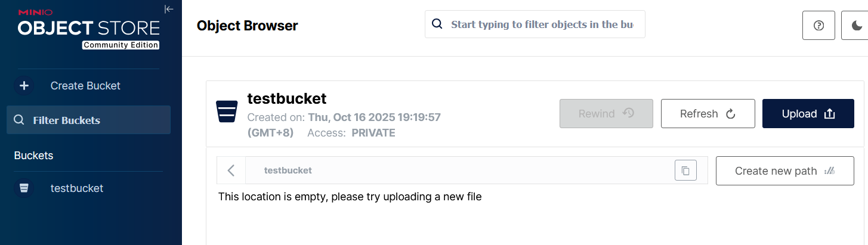Click the magnifier icon in Filter Buckets
The height and width of the screenshot is (245, 868).
[x=19, y=120]
